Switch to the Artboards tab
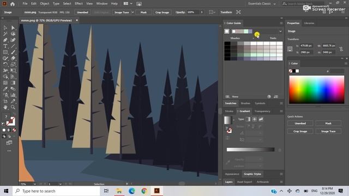The image size is (349, 196). point(263,182)
